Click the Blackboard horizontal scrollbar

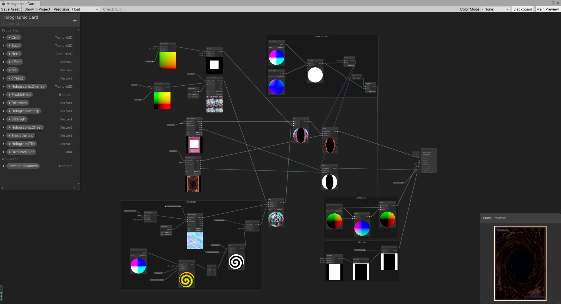click(x=38, y=188)
